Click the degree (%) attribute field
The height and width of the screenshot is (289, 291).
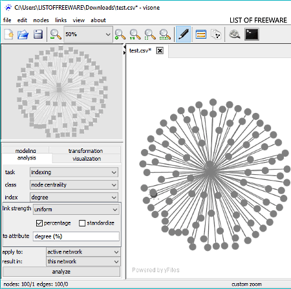76,237
